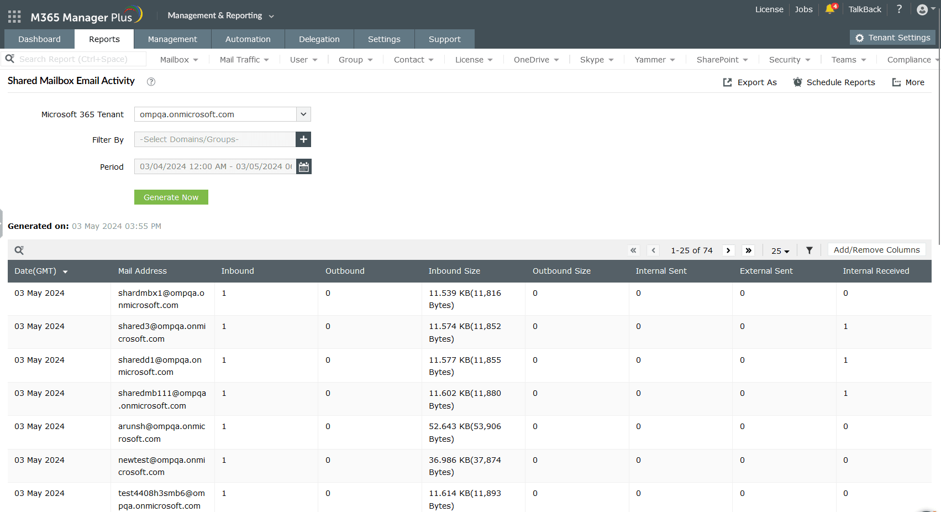Image resolution: width=941 pixels, height=512 pixels.
Task: Open the Microsoft 365 Tenant dropdown
Action: (303, 114)
